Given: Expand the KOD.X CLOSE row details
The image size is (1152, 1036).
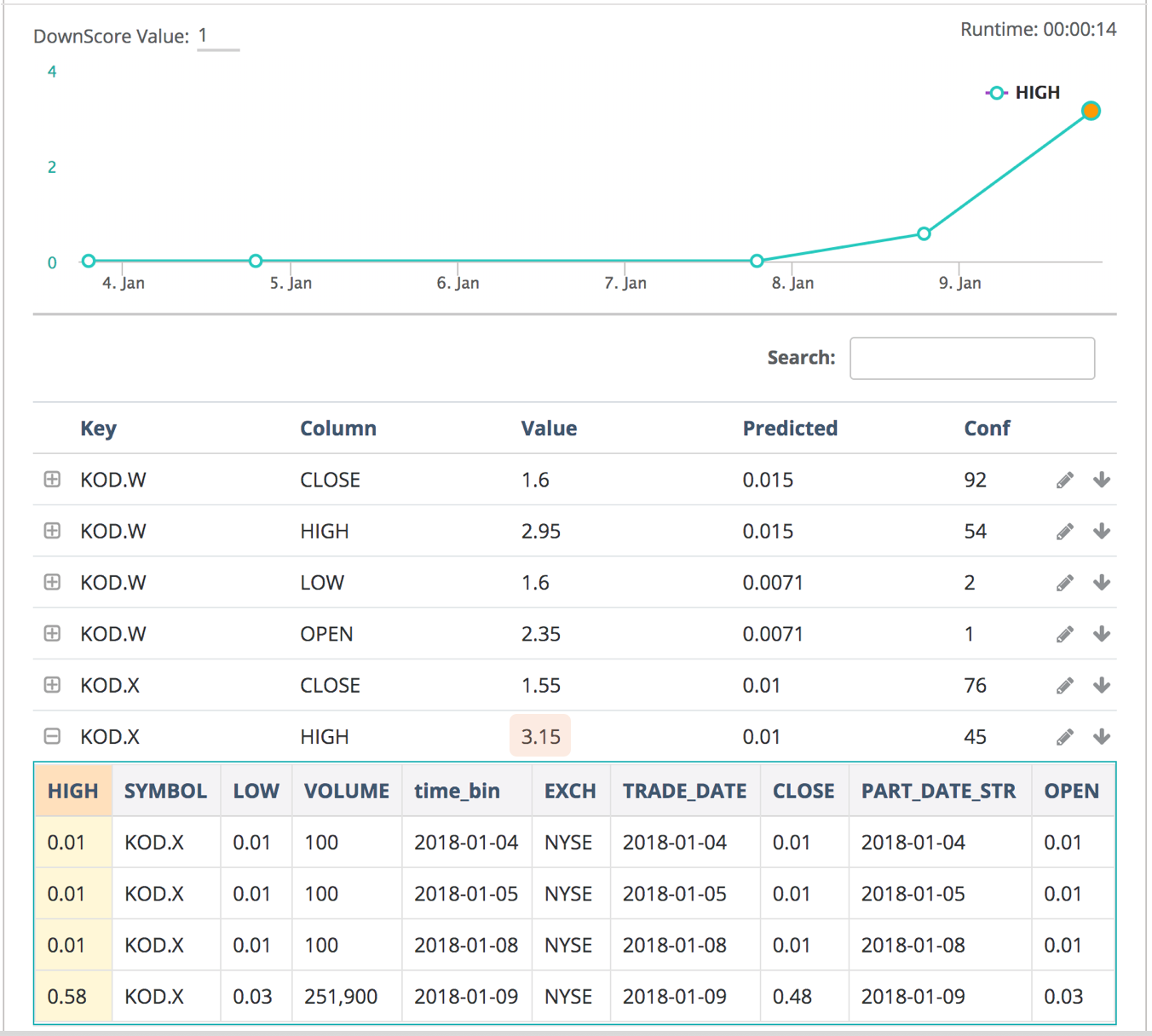Looking at the screenshot, I should (x=51, y=685).
